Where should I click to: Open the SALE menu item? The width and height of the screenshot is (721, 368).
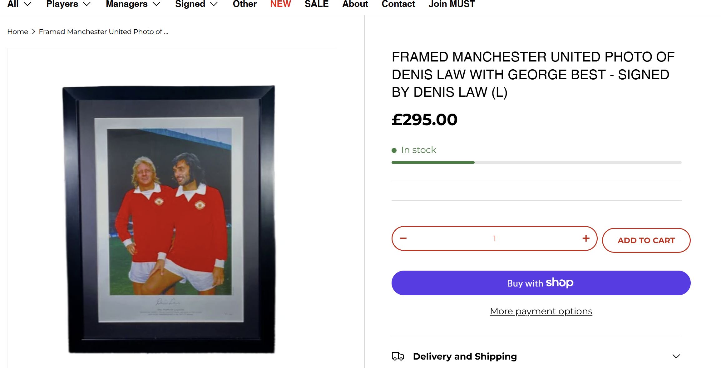(317, 4)
